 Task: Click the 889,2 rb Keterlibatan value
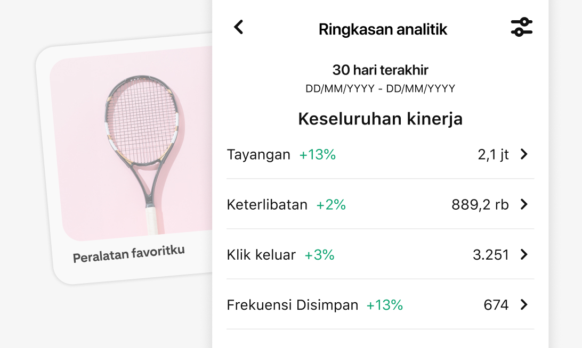[x=480, y=204]
